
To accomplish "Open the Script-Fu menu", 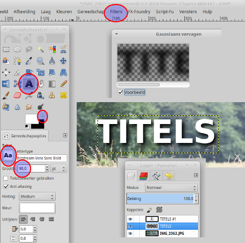I will 165,12.
